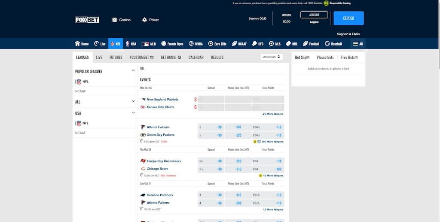This screenshot has width=440, height=222.
Task: Open NHL section
Action: click(x=292, y=44)
